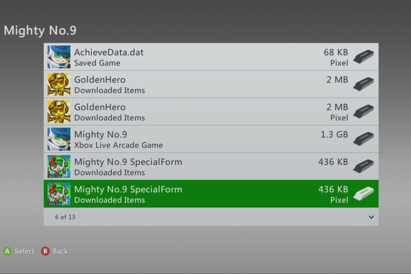
Task: Expand the list with the down chevron
Action: 371,217
